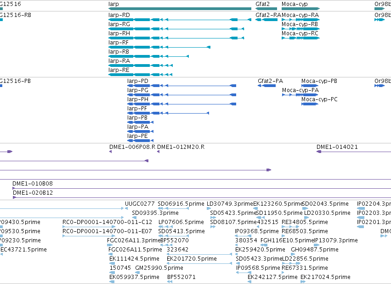Select EST UUGC0277 label
Viewport: 391px width, 284px height.
[140, 204]
